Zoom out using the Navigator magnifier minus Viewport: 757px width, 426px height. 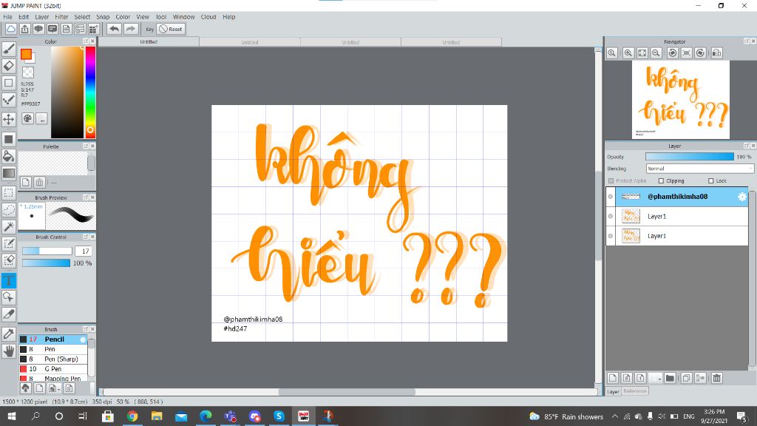coord(656,53)
